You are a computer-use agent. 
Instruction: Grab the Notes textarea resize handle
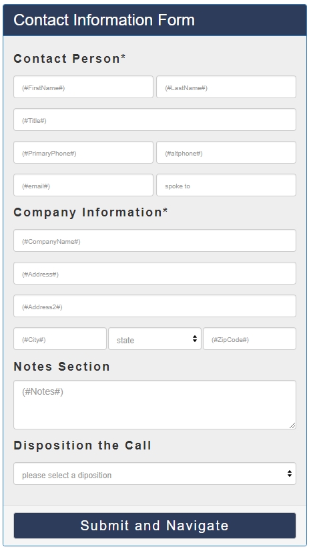point(292,425)
